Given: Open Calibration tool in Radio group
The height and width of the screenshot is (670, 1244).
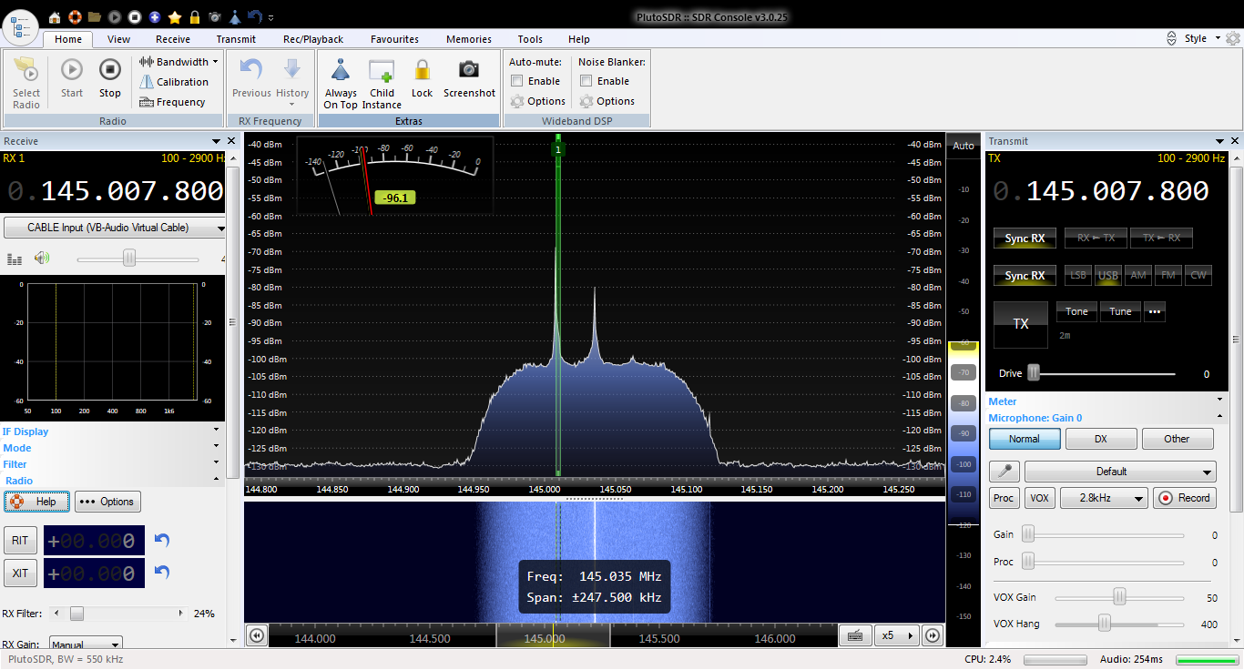Looking at the screenshot, I should point(174,82).
